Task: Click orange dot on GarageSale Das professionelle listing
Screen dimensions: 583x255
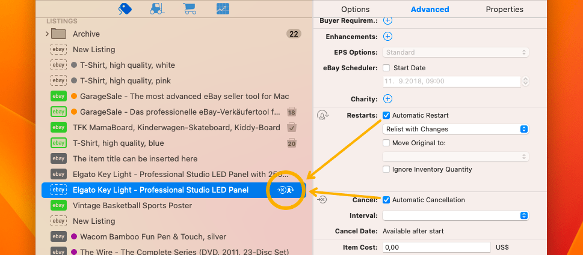Action: [x=73, y=112]
